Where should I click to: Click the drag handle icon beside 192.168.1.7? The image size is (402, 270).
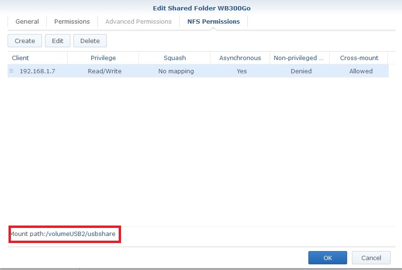[x=11, y=71]
